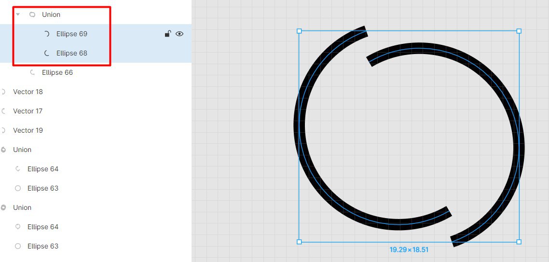The width and height of the screenshot is (549, 262).
Task: Select Ellipse 64 in the middle Union group
Action: coord(43,169)
